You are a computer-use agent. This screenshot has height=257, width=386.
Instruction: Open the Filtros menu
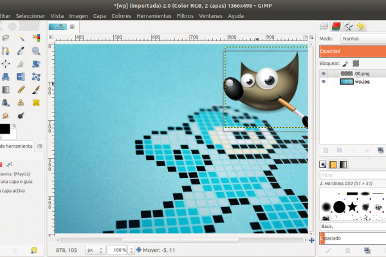tap(185, 16)
